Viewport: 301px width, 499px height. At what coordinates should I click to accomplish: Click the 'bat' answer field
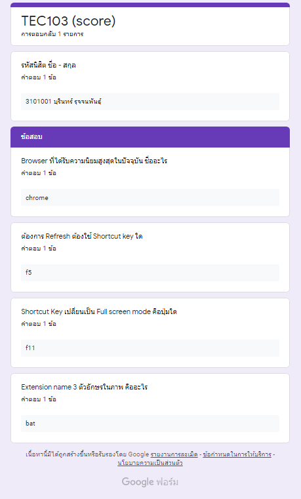pyautogui.click(x=150, y=424)
